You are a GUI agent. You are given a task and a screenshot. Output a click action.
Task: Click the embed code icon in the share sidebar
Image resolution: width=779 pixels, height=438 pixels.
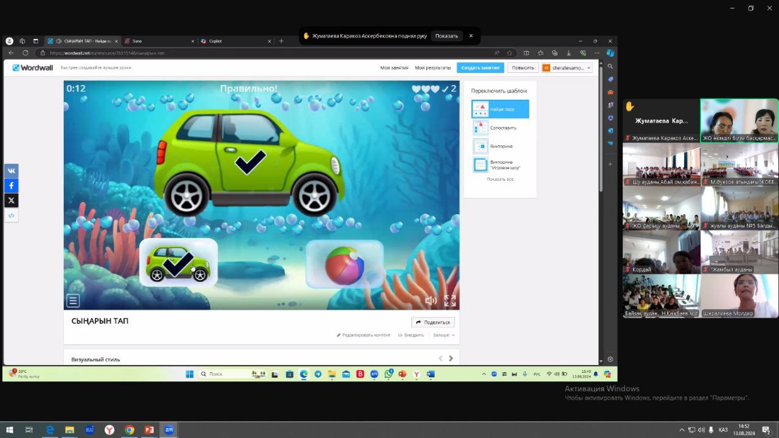pos(11,215)
